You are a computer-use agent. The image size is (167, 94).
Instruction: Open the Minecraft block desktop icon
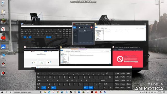point(3,21)
